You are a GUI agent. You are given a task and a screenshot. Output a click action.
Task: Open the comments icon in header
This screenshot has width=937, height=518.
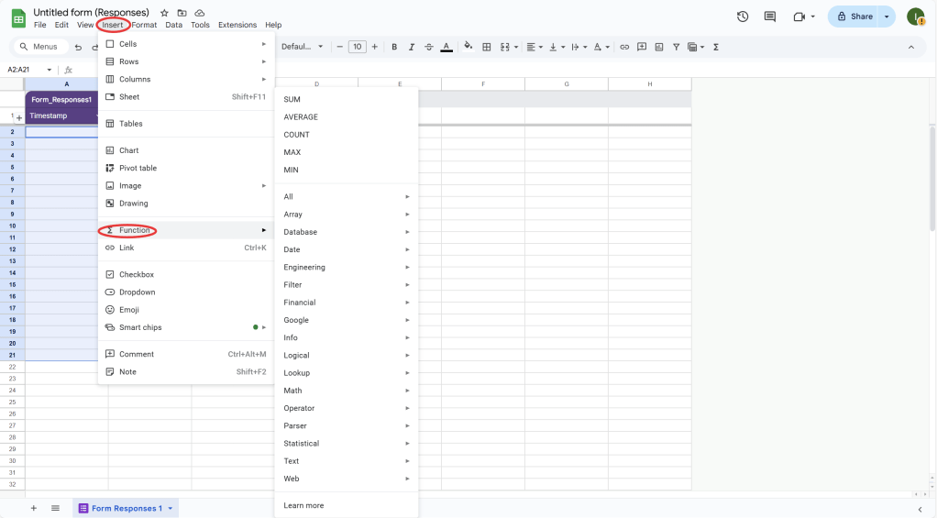[x=770, y=17]
